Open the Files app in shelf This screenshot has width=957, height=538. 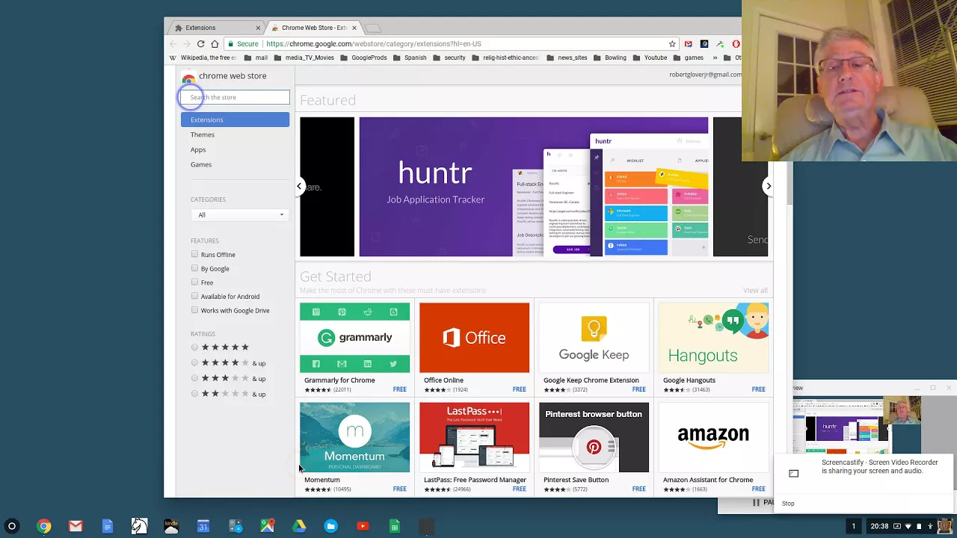[x=330, y=526]
